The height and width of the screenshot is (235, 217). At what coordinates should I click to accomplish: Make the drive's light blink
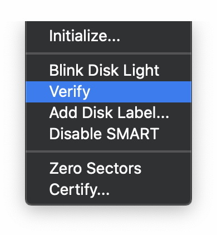(x=108, y=71)
